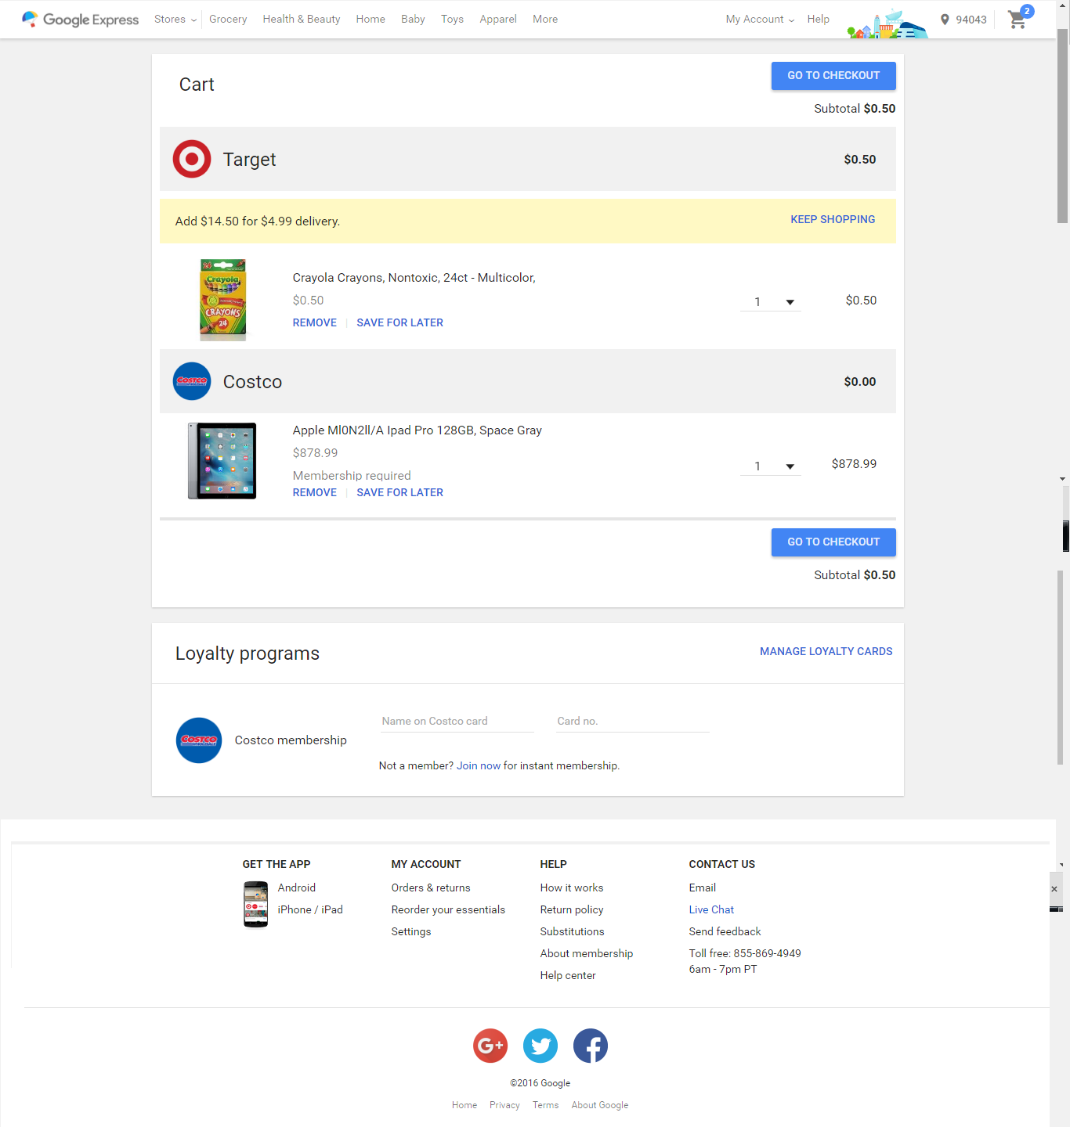Focus the Name on Costco card field
1070x1127 pixels.
click(457, 722)
